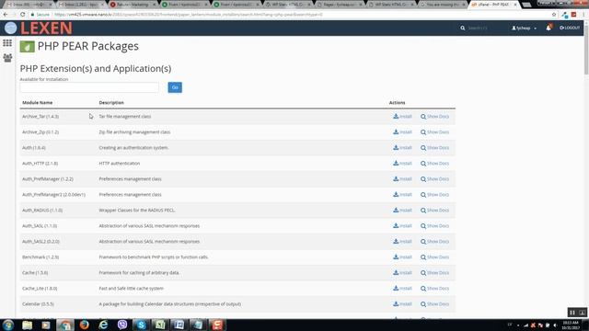Log out using the LOGOUT link
589x331 pixels.
tap(570, 28)
